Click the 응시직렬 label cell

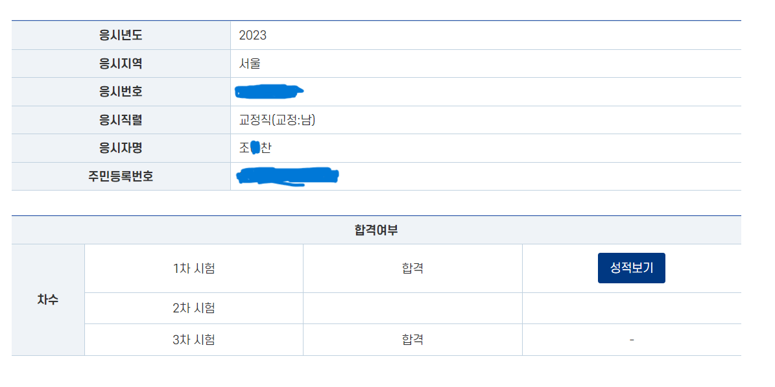pos(121,120)
